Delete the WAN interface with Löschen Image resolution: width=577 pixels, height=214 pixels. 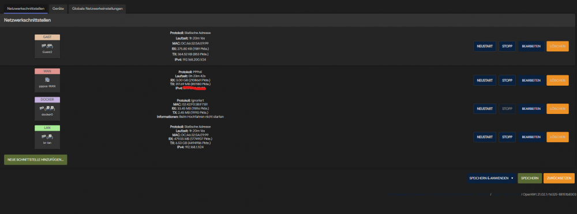[557, 81]
